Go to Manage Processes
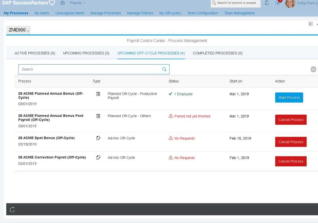 pos(106,13)
